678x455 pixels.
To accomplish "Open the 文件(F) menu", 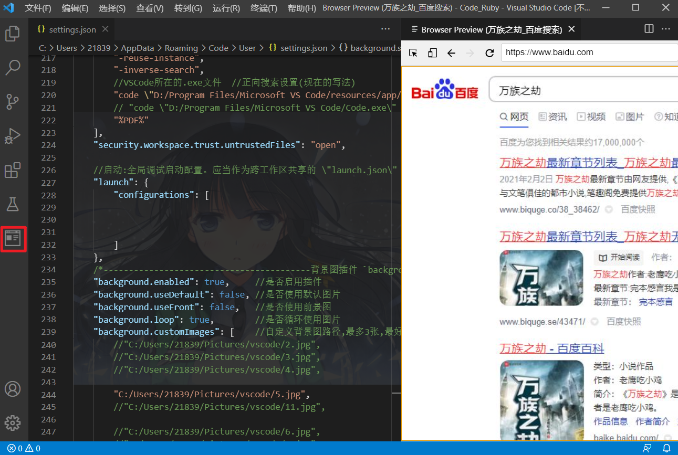I will (x=38, y=8).
